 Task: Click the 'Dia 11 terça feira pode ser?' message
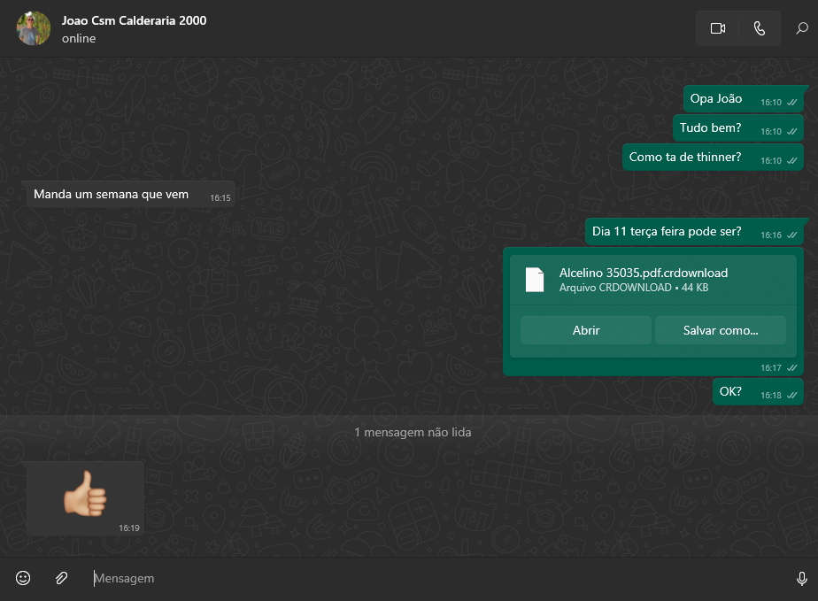click(667, 233)
